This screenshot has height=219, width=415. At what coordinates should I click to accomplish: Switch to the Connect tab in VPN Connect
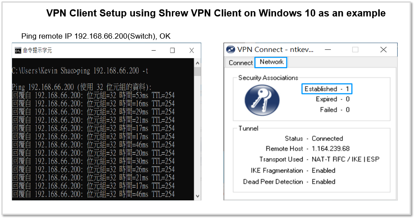(x=240, y=63)
